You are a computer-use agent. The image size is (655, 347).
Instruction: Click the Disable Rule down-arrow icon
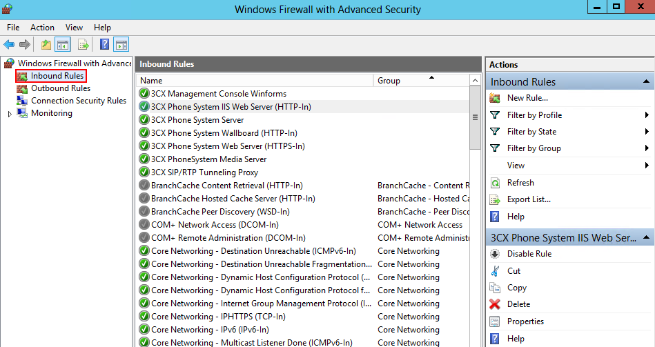pos(495,254)
